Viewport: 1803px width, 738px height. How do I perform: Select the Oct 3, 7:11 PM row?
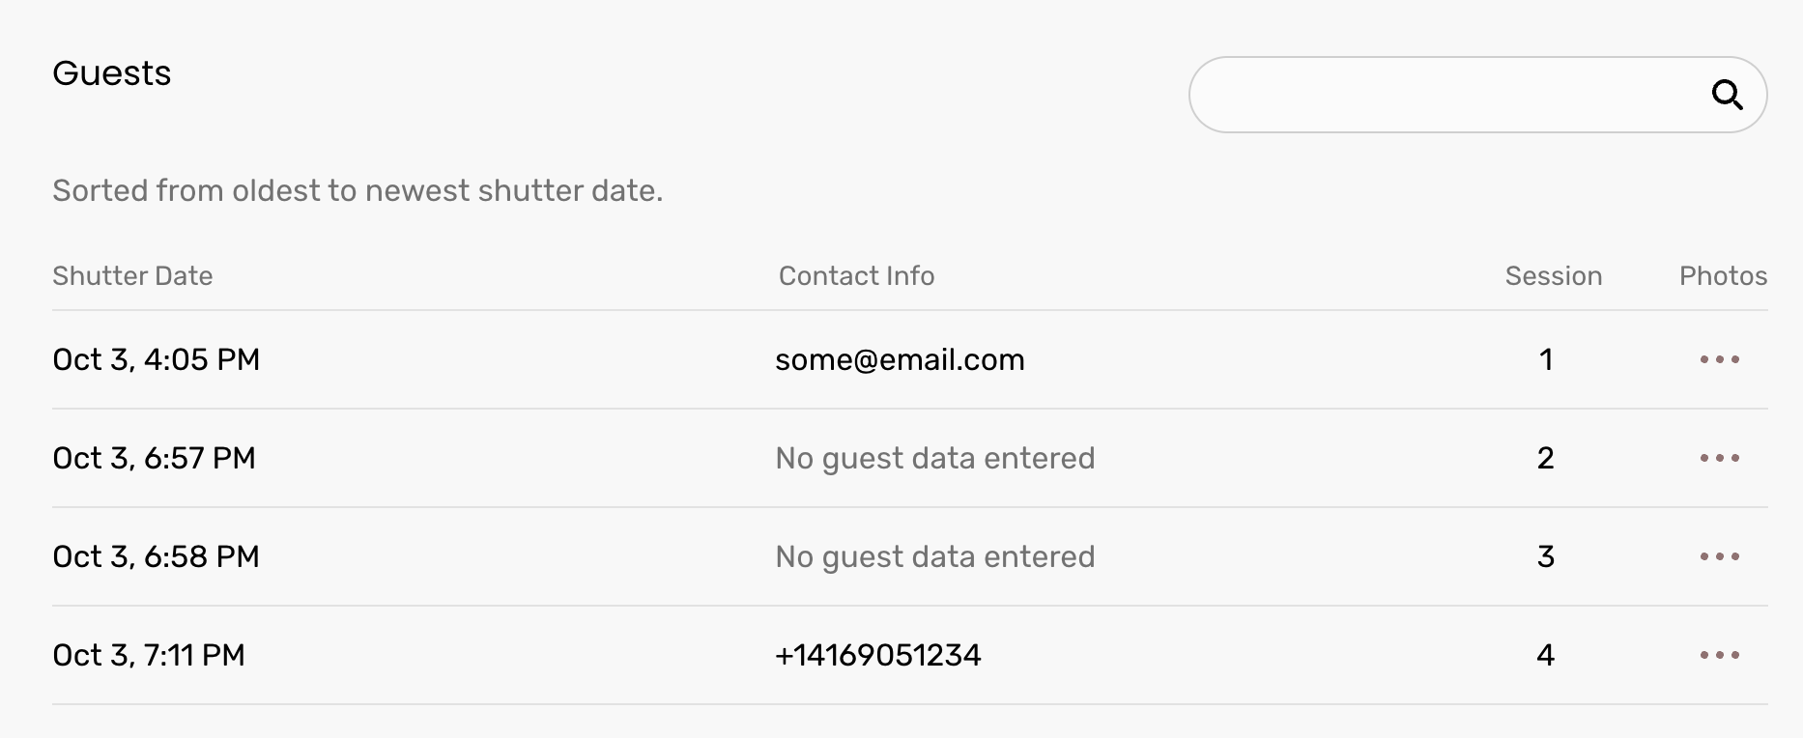(148, 655)
